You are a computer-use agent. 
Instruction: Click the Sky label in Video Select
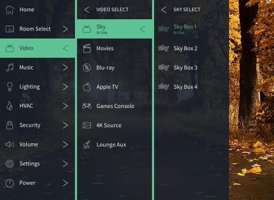pos(101,27)
